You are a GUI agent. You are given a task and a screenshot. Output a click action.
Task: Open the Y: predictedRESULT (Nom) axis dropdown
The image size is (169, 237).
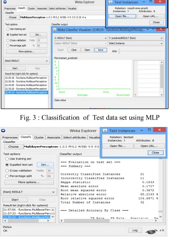(x=136, y=38)
